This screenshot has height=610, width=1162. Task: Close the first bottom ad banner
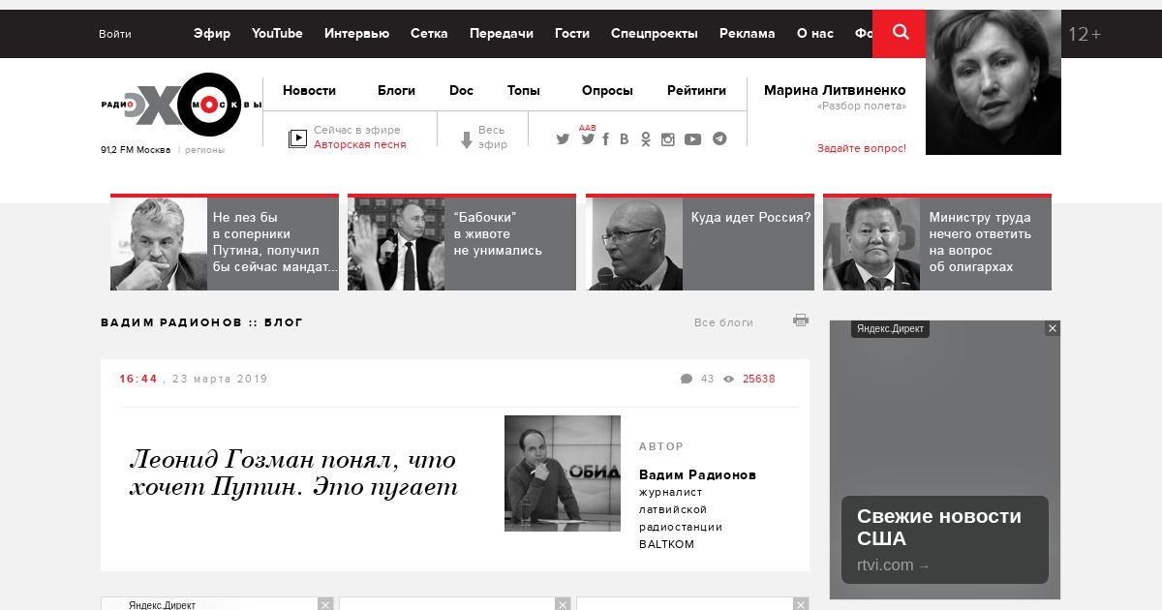tap(325, 604)
